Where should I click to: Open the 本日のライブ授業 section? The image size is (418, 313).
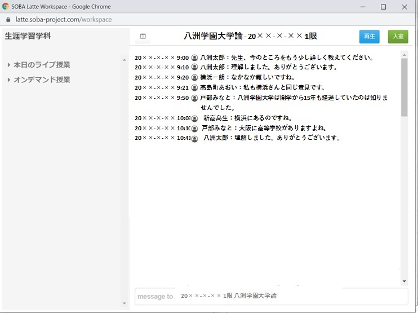tap(42, 65)
